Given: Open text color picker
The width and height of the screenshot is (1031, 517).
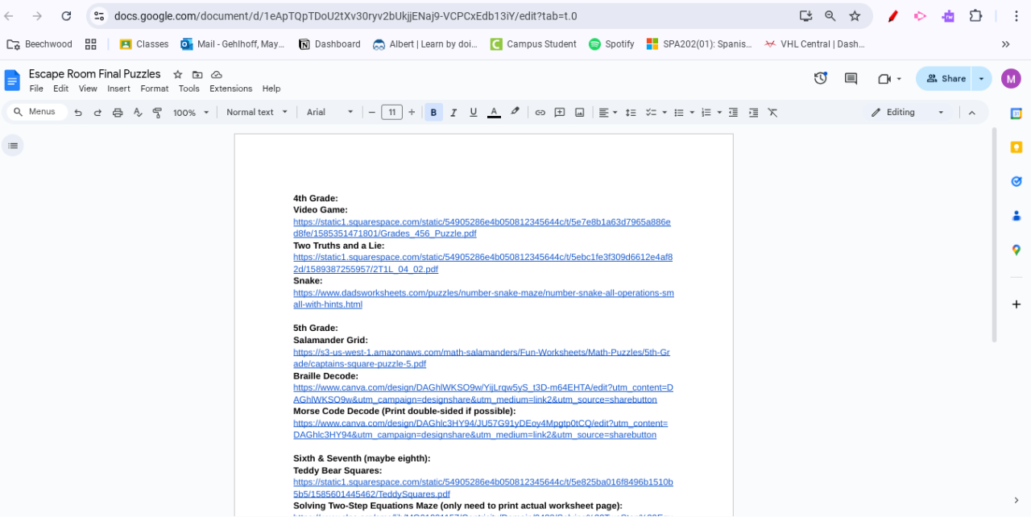Looking at the screenshot, I should click(x=495, y=113).
